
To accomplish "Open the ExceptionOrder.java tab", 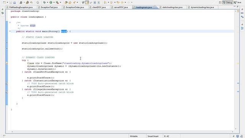I will click(x=75, y=7).
